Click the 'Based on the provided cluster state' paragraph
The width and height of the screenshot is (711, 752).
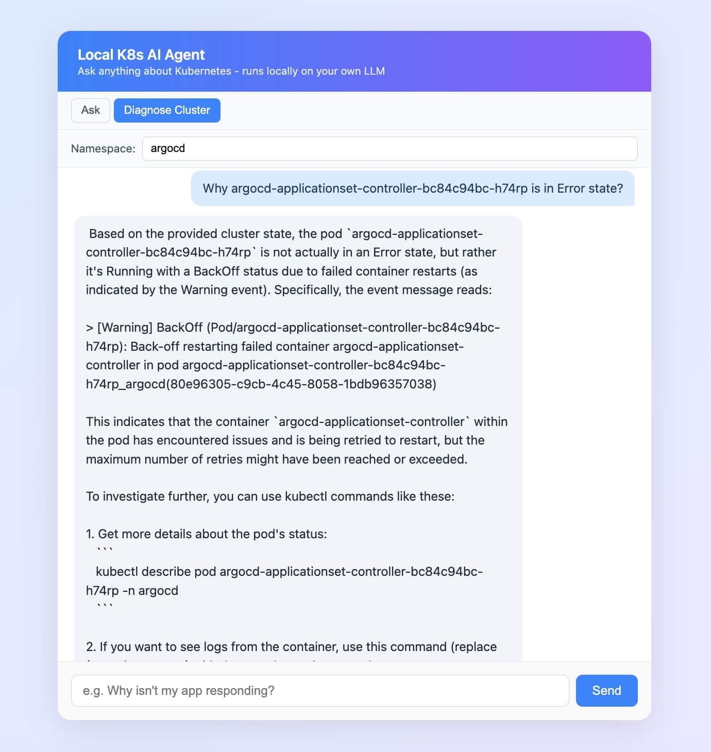click(291, 262)
